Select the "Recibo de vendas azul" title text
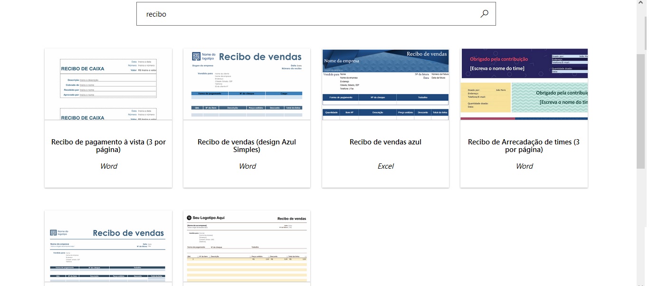 pyautogui.click(x=385, y=142)
